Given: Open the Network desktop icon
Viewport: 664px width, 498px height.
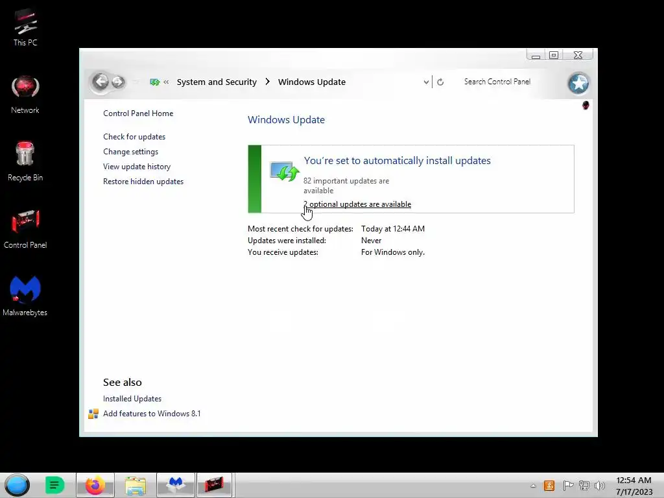Looking at the screenshot, I should 25,95.
